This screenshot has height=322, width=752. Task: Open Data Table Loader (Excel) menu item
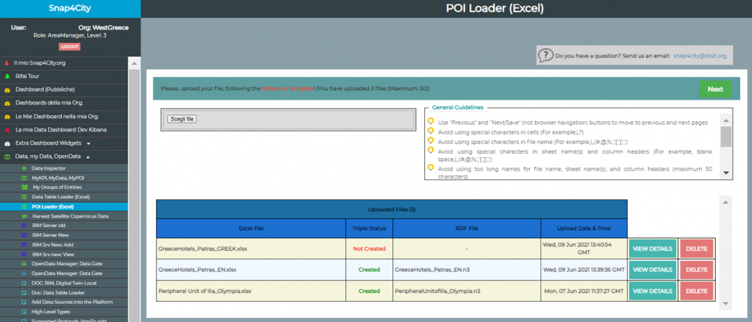[61, 197]
